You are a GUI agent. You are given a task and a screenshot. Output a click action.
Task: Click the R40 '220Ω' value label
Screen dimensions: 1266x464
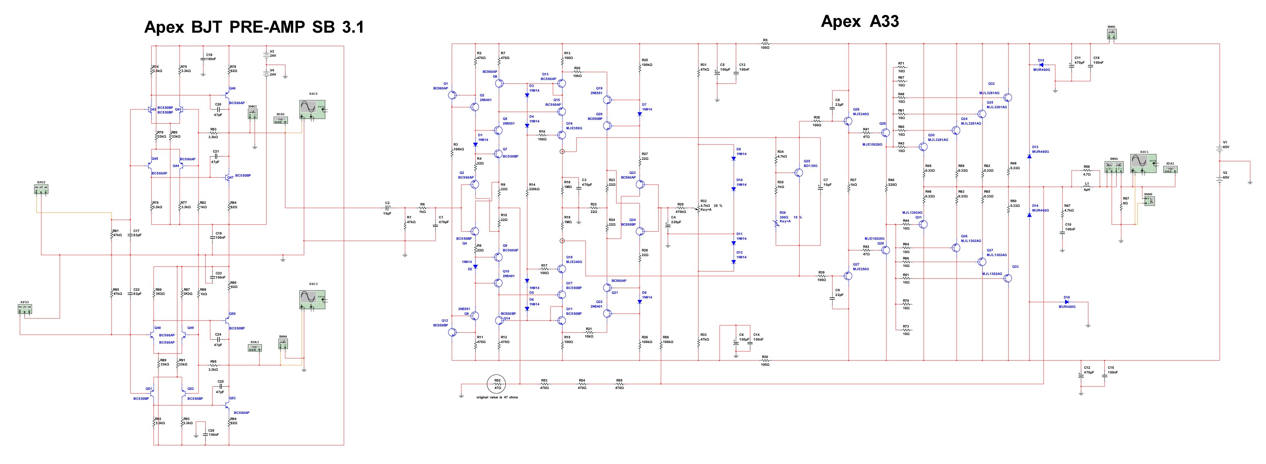[x=892, y=184]
